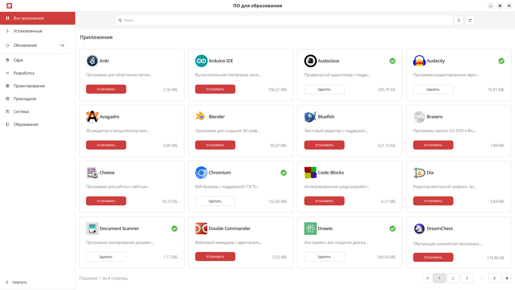Show the Разработка category
Image resolution: width=515 pixels, height=290 pixels.
coord(37,73)
